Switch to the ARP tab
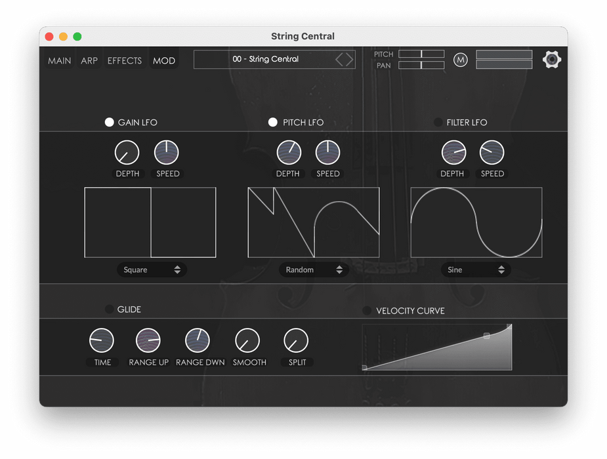 (89, 61)
